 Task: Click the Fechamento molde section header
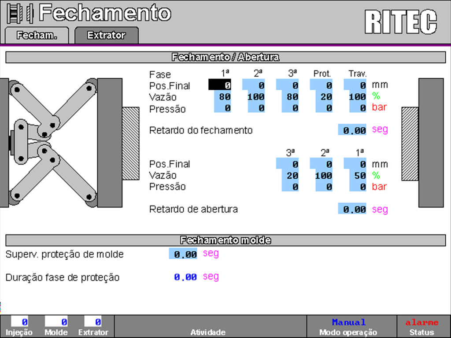pos(225,240)
